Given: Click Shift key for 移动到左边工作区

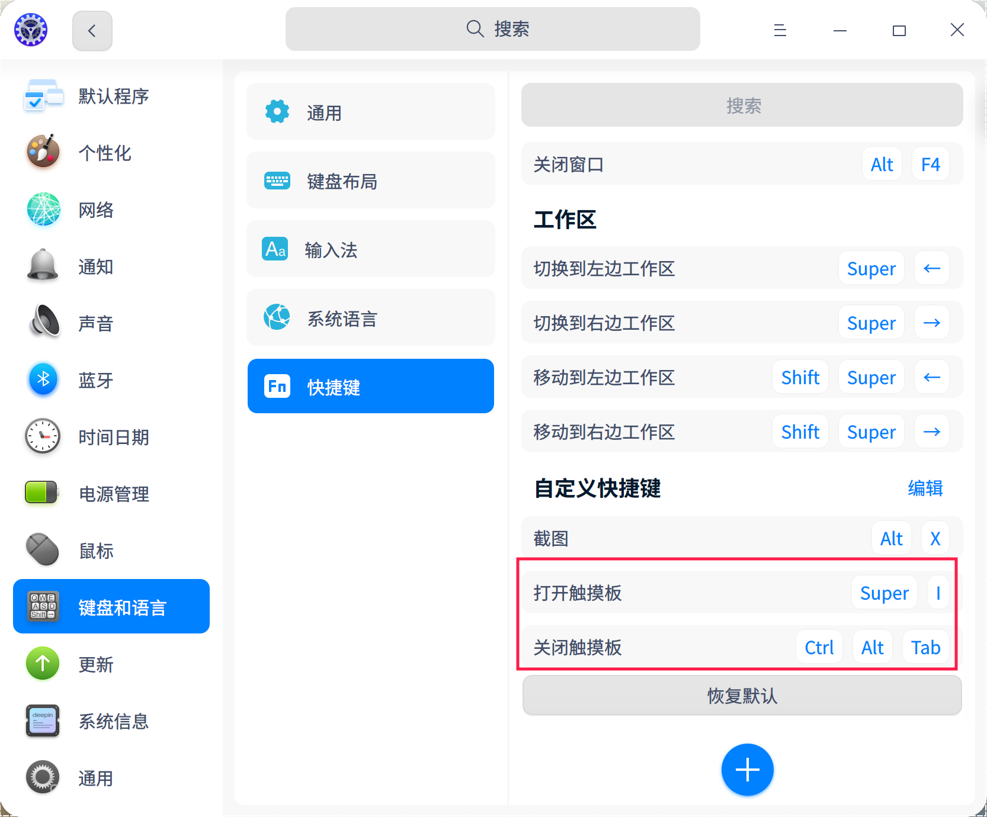Looking at the screenshot, I should 800,377.
